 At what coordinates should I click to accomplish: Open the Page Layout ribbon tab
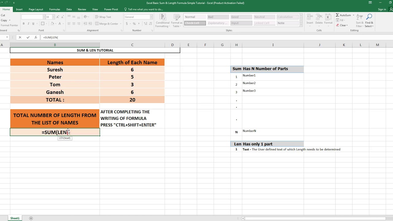tap(36, 9)
